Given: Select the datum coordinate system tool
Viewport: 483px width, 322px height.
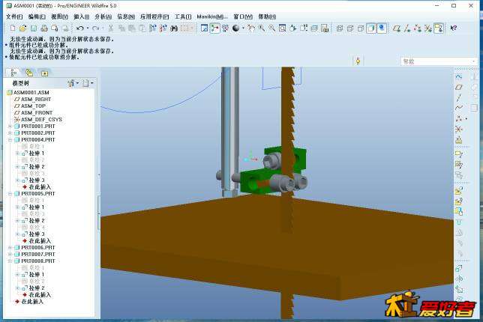Looking at the screenshot, I should (x=459, y=129).
